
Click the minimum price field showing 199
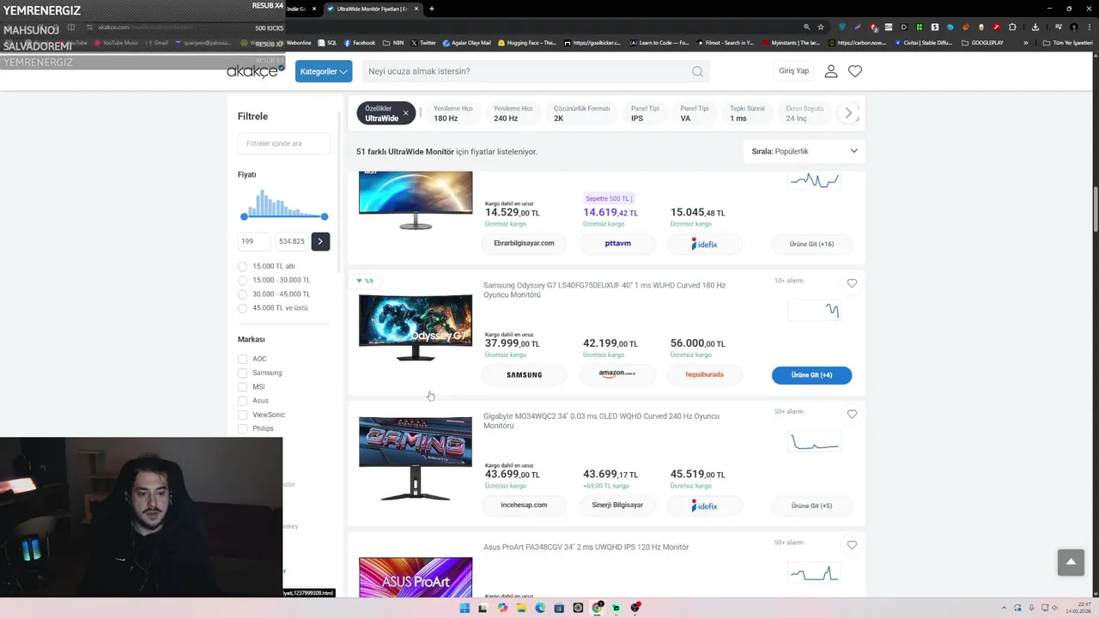click(254, 241)
